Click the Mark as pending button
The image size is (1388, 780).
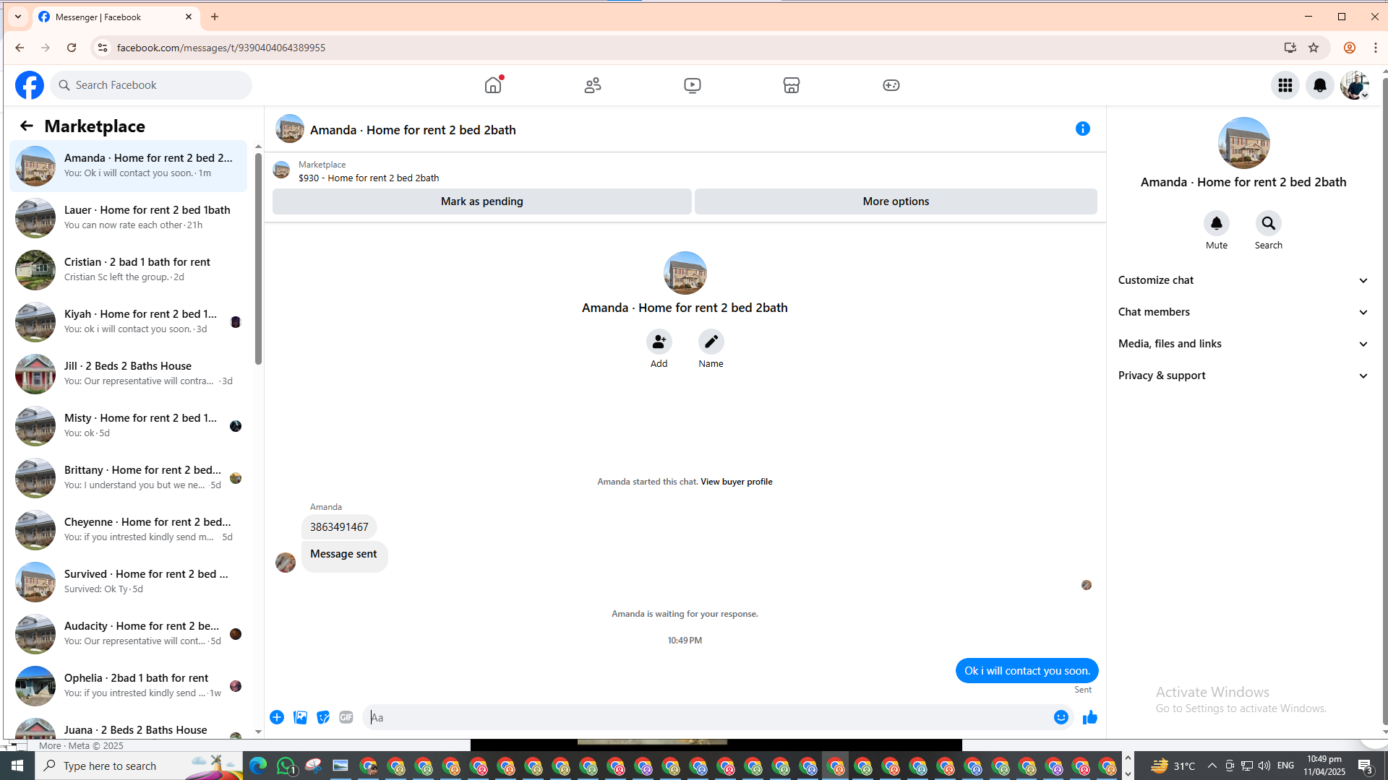tap(482, 201)
